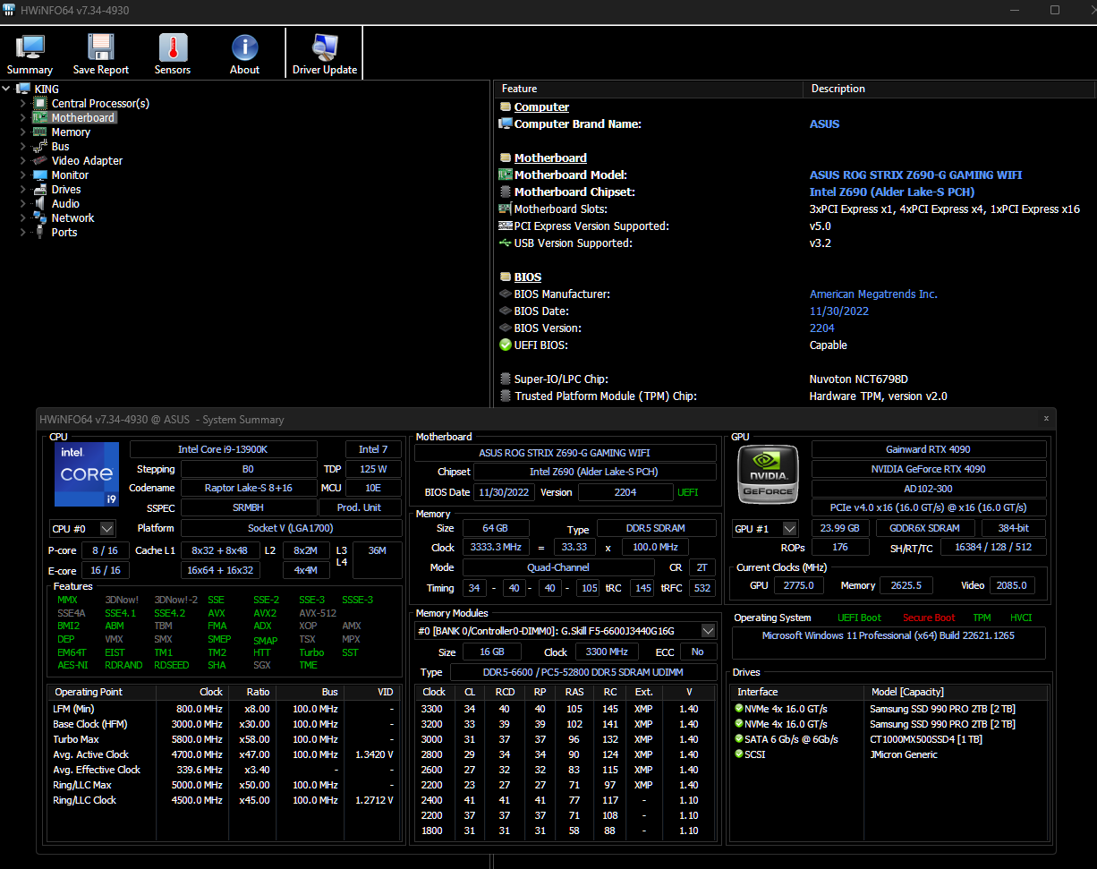Click the SATA 6 Gb/s drive status icon
Viewport: 1097px width, 869px height.
tap(737, 739)
